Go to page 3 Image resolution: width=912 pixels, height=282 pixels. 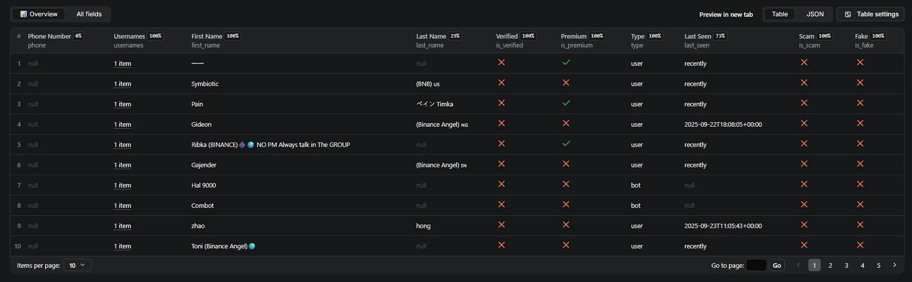(847, 265)
